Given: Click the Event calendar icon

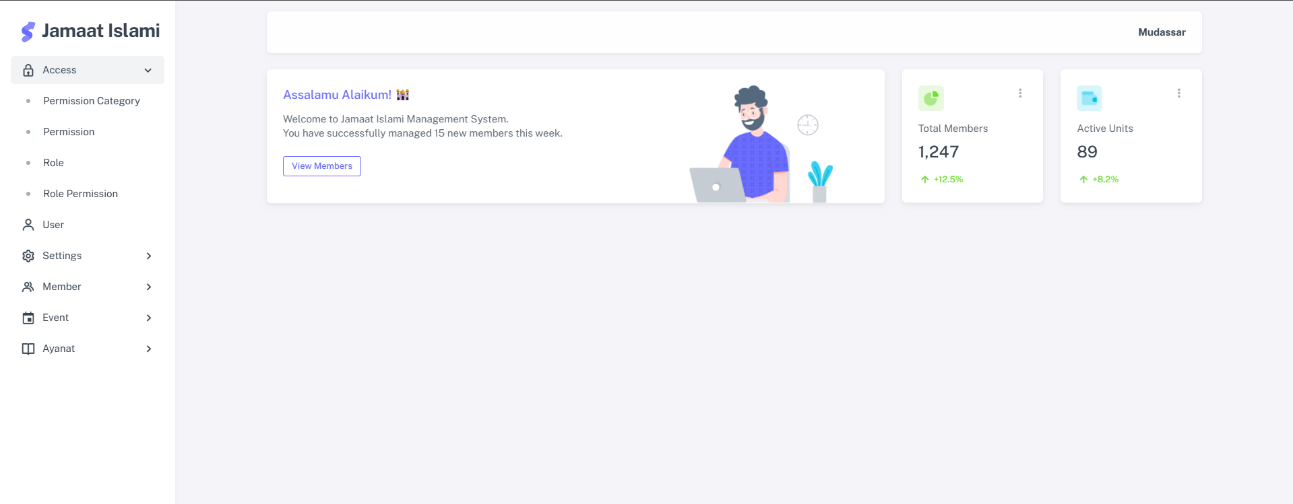Looking at the screenshot, I should click(28, 318).
